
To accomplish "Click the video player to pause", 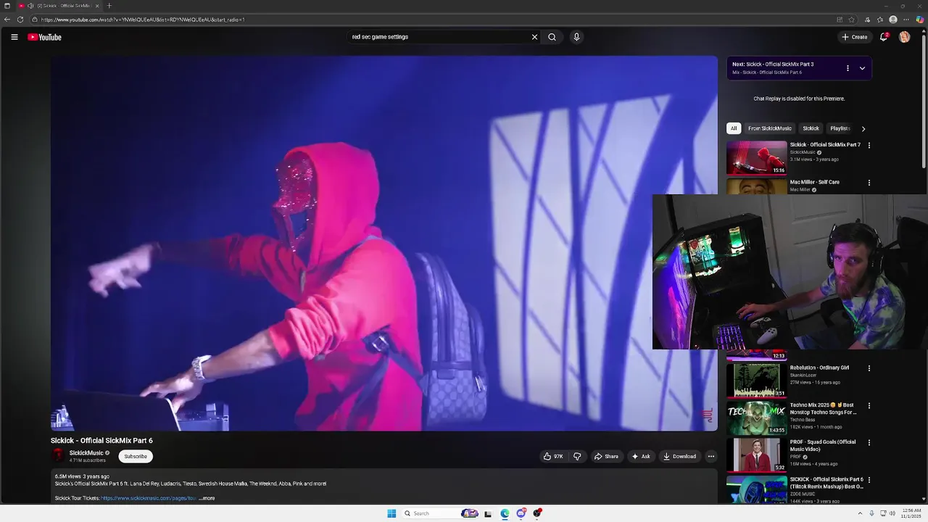I will coord(384,244).
